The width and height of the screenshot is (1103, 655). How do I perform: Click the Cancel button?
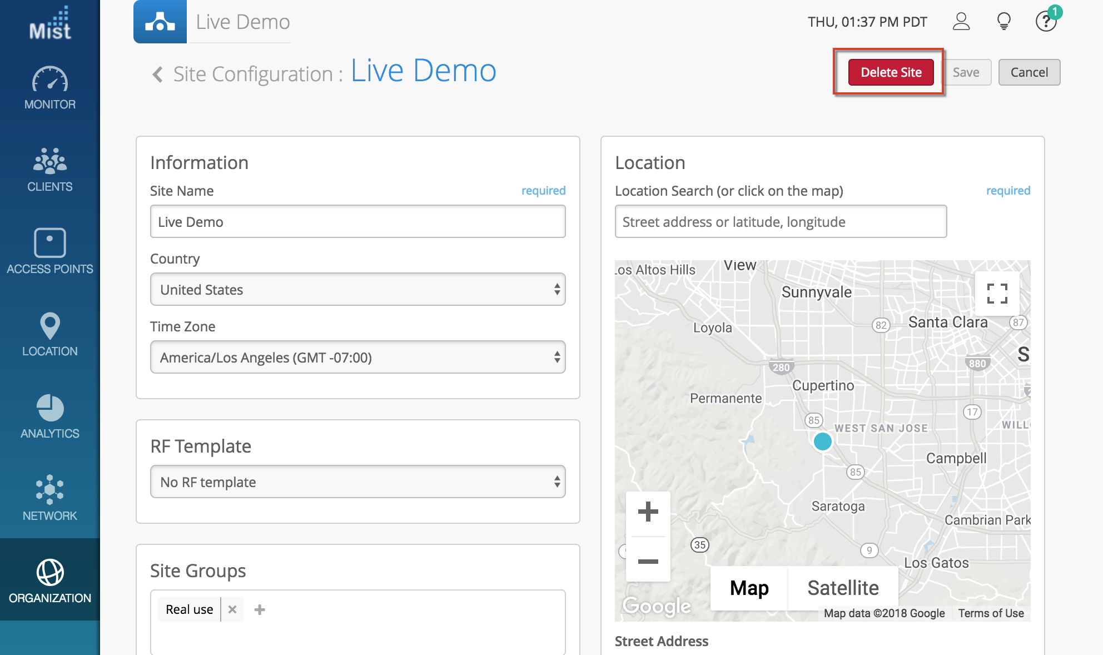[1029, 72]
